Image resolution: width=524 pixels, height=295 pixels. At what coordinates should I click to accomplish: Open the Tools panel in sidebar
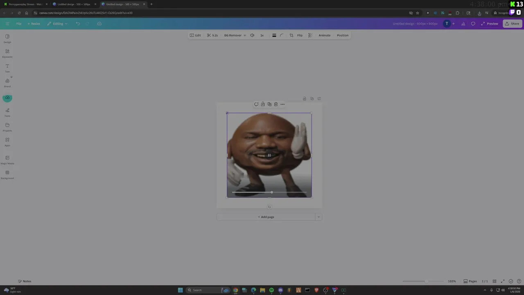coord(7,112)
